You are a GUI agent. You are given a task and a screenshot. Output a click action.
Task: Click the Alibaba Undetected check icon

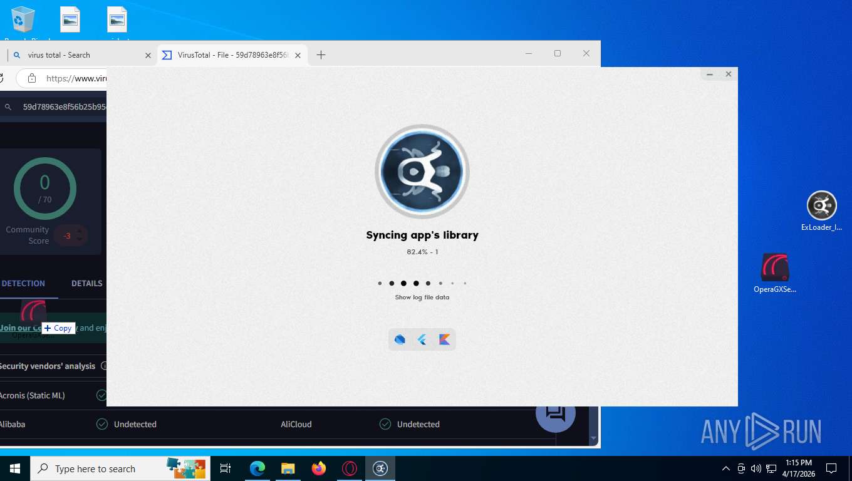[x=102, y=424]
